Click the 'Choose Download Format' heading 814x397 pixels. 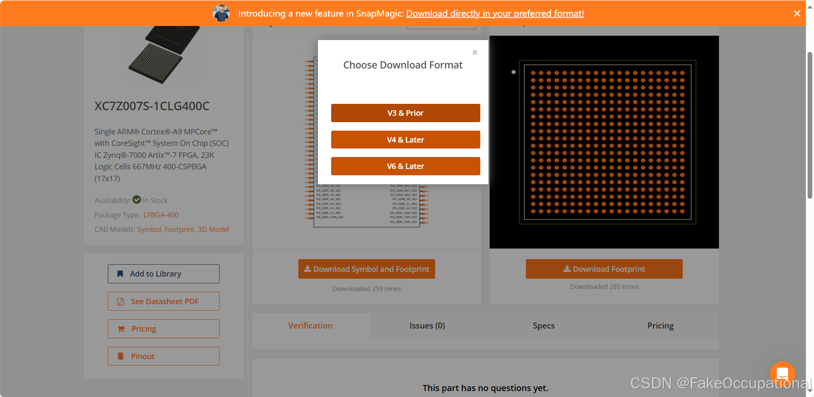(403, 65)
